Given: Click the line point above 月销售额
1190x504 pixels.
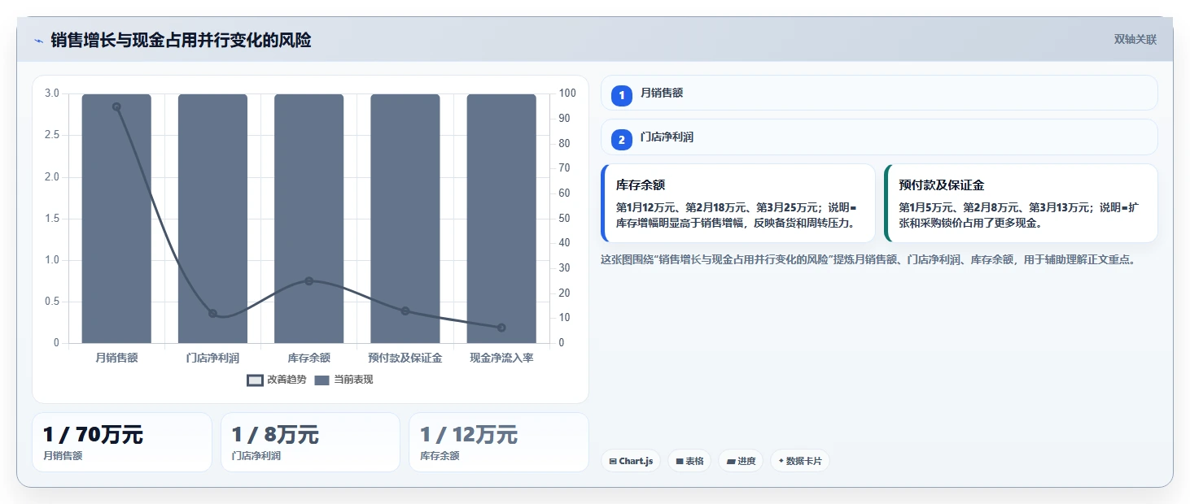Looking at the screenshot, I should [116, 106].
